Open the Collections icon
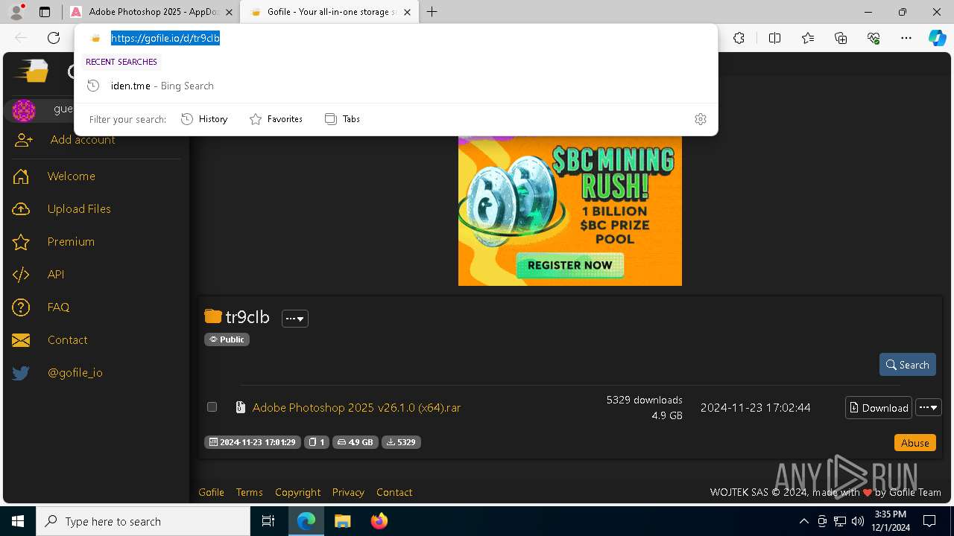The height and width of the screenshot is (536, 954). [x=841, y=38]
